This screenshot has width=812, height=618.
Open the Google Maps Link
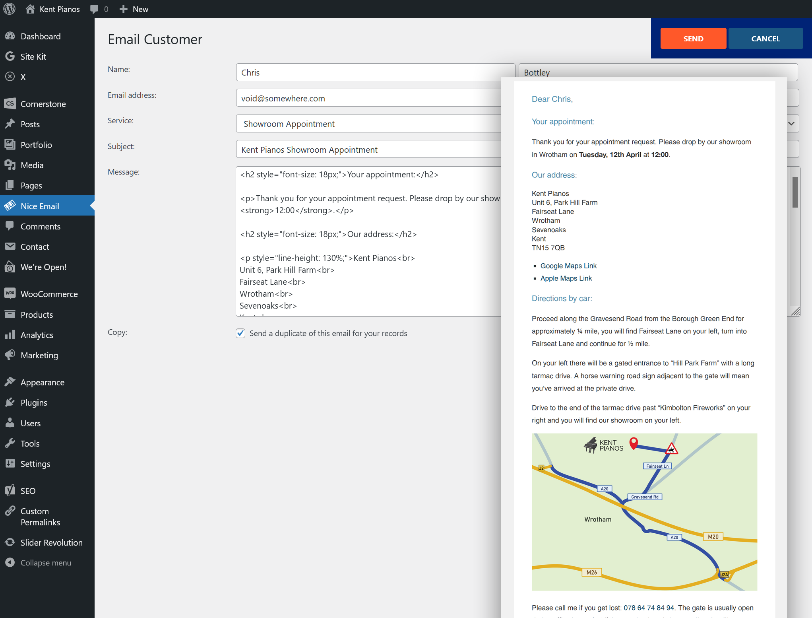tap(568, 266)
